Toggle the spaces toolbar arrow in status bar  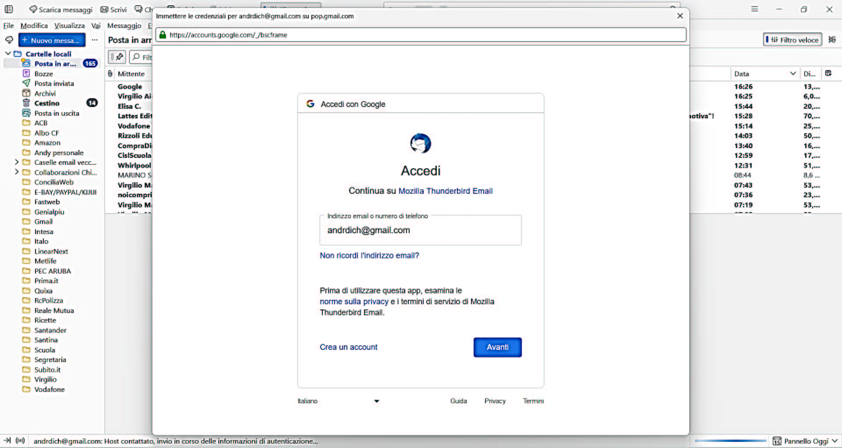(x=7, y=441)
